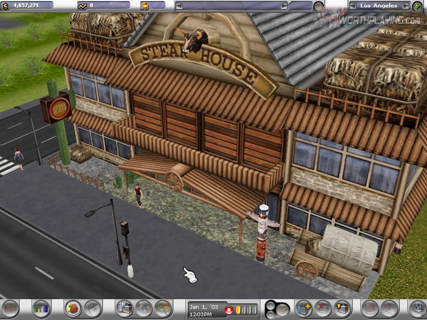
Task: Click the upgrade building arrow icon
Action: point(341,308)
